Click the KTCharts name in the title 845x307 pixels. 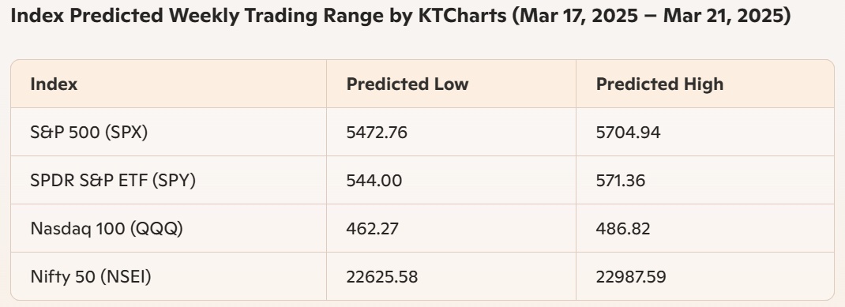coord(462,16)
